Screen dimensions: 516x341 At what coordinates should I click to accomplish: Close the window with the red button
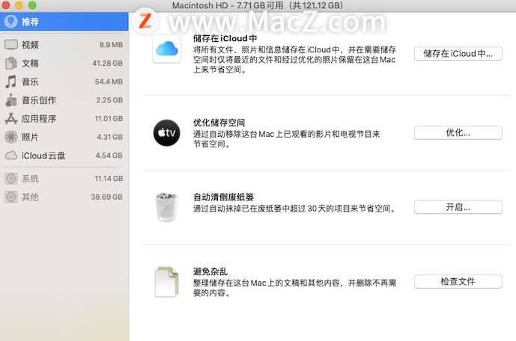tap(5, 5)
